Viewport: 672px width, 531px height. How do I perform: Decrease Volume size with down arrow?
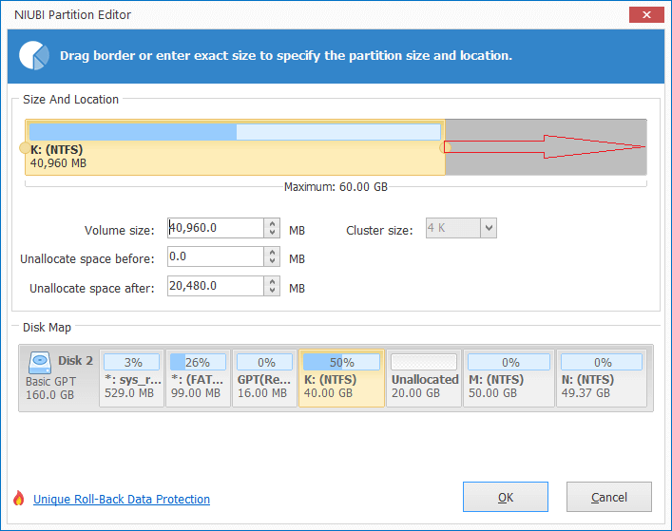pyautogui.click(x=274, y=233)
